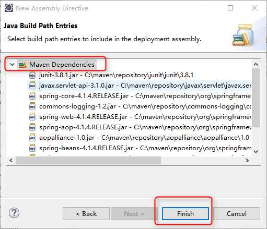Click the vertical scrollbar up arrow

(256, 65)
